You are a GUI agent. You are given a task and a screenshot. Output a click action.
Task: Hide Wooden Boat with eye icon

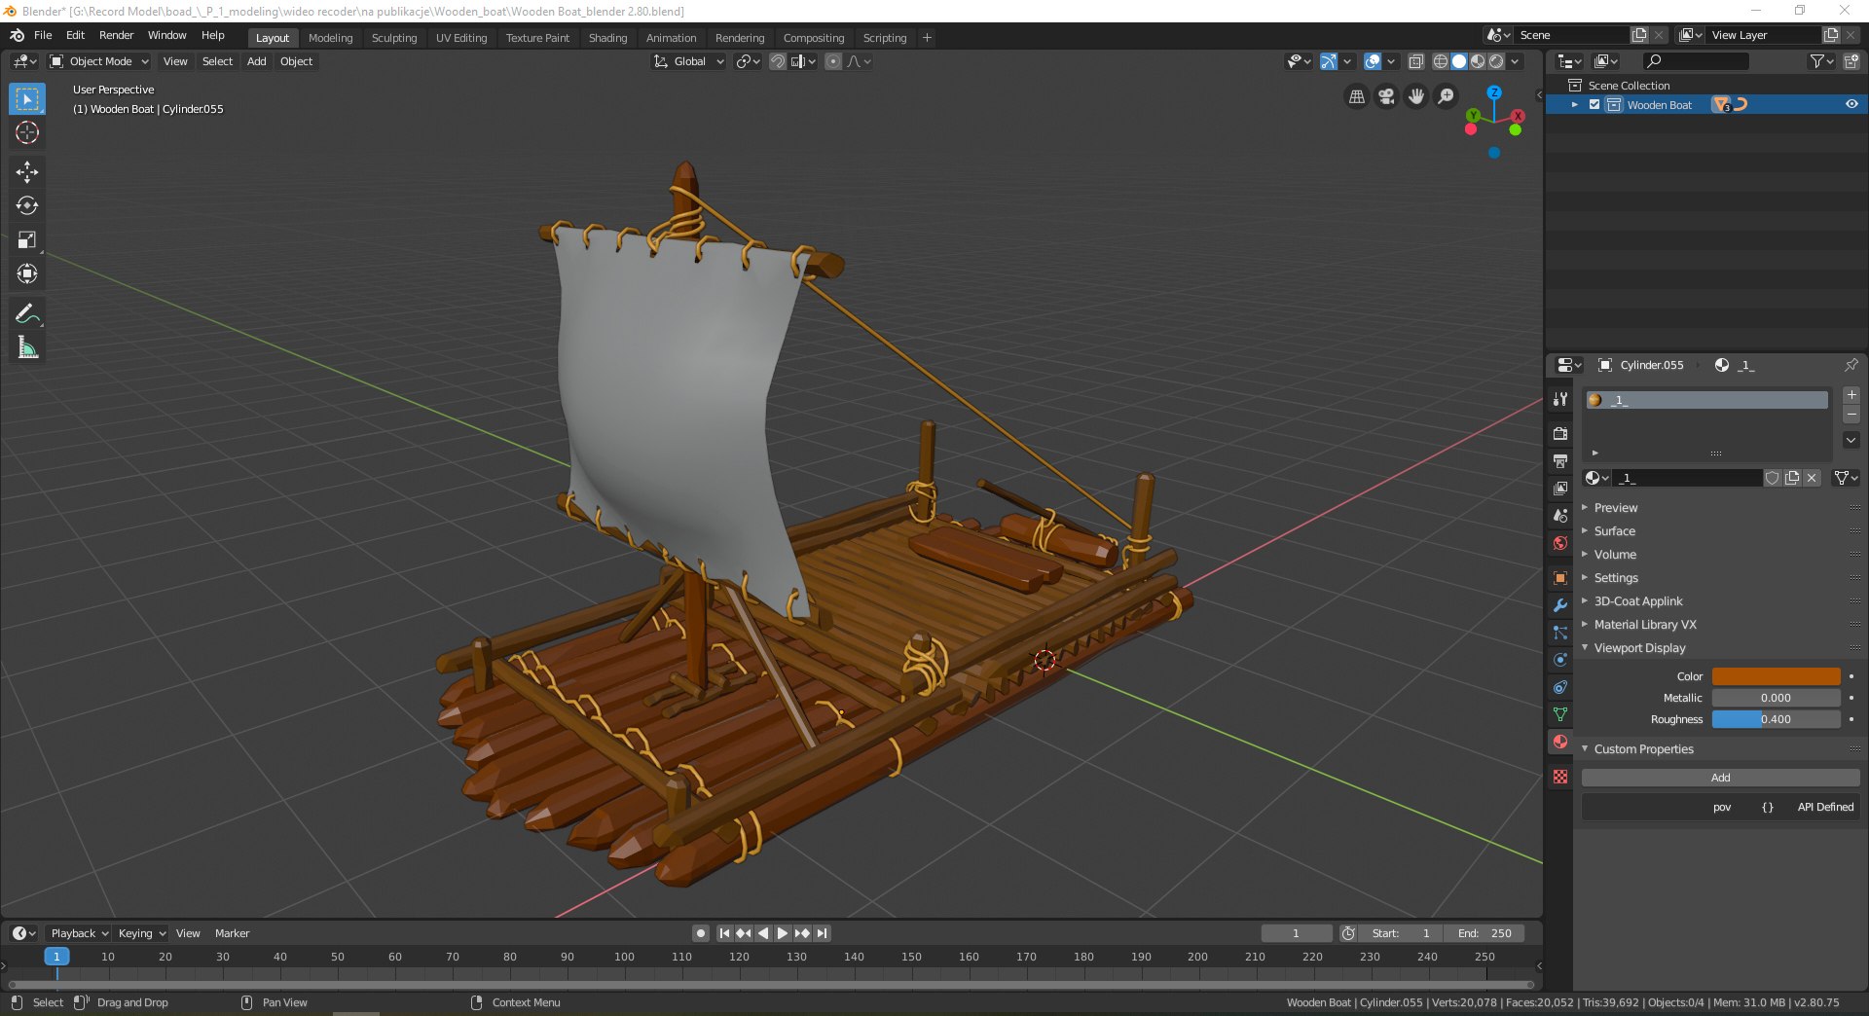click(x=1851, y=105)
